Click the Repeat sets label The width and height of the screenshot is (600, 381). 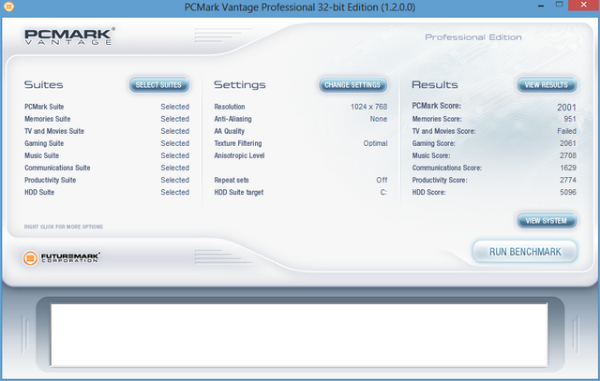232,180
